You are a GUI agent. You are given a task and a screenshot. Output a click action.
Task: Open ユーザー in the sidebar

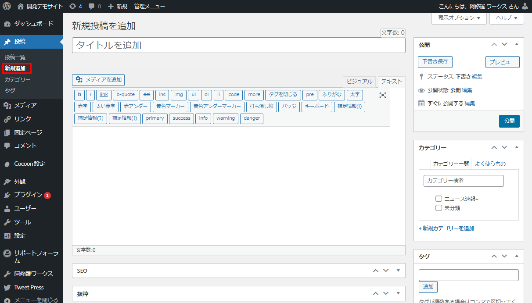point(32,208)
